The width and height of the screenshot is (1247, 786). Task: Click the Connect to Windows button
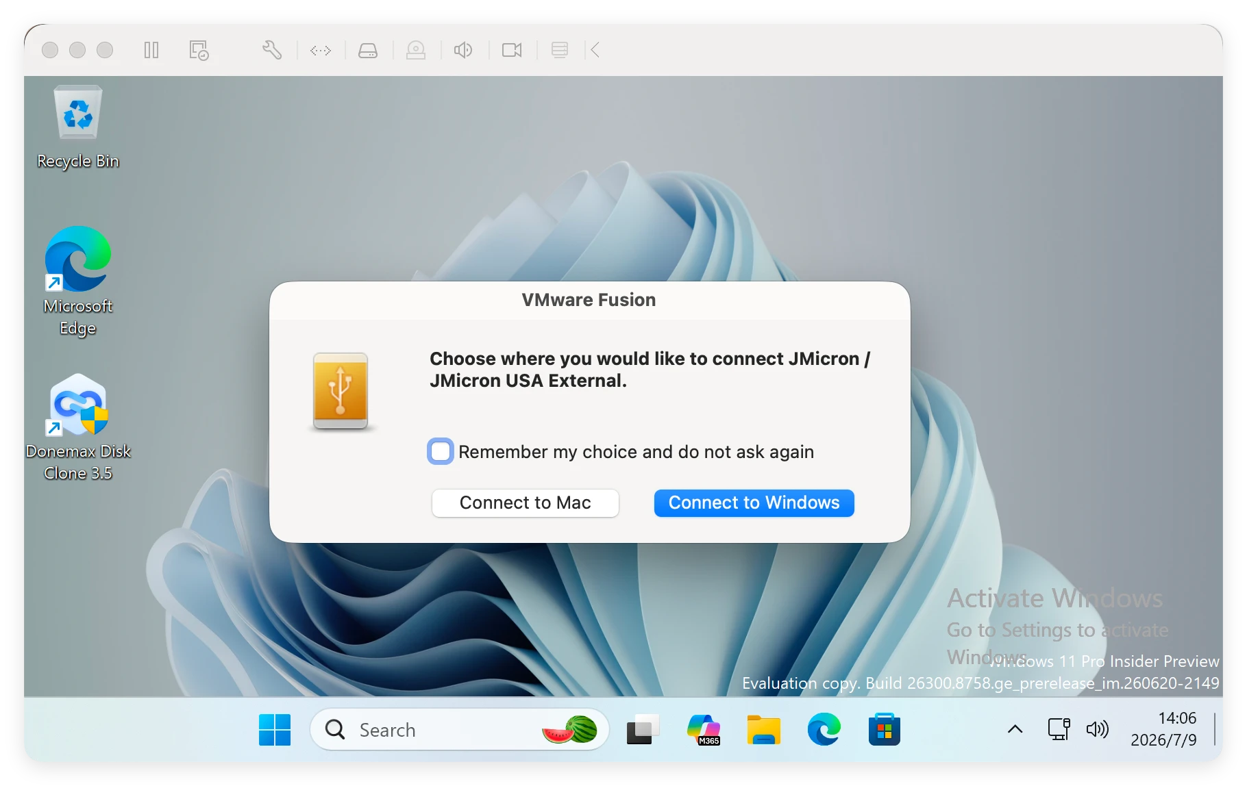[754, 503]
